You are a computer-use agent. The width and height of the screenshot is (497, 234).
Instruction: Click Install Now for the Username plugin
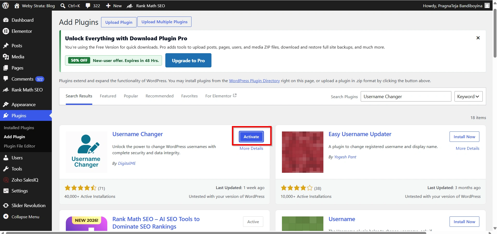[x=464, y=222]
